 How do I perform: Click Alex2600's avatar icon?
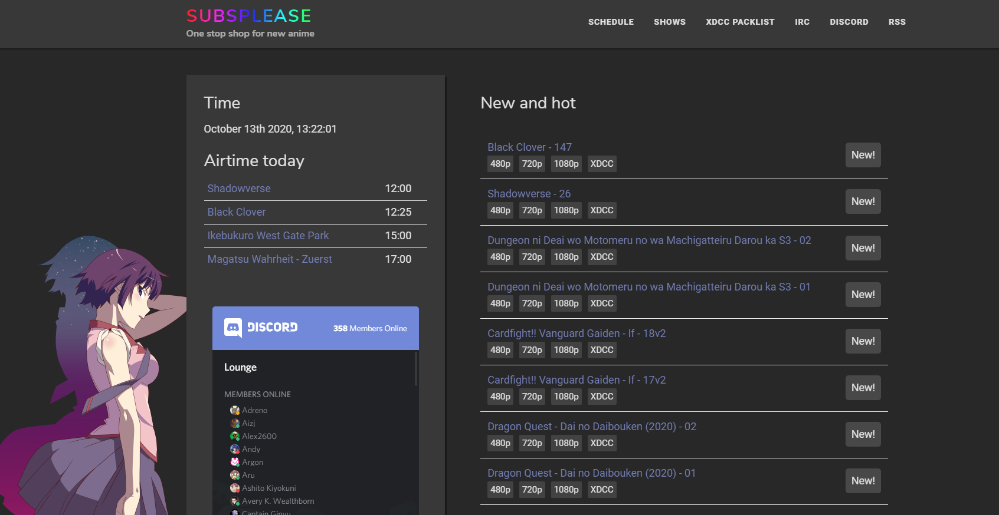[x=235, y=436]
